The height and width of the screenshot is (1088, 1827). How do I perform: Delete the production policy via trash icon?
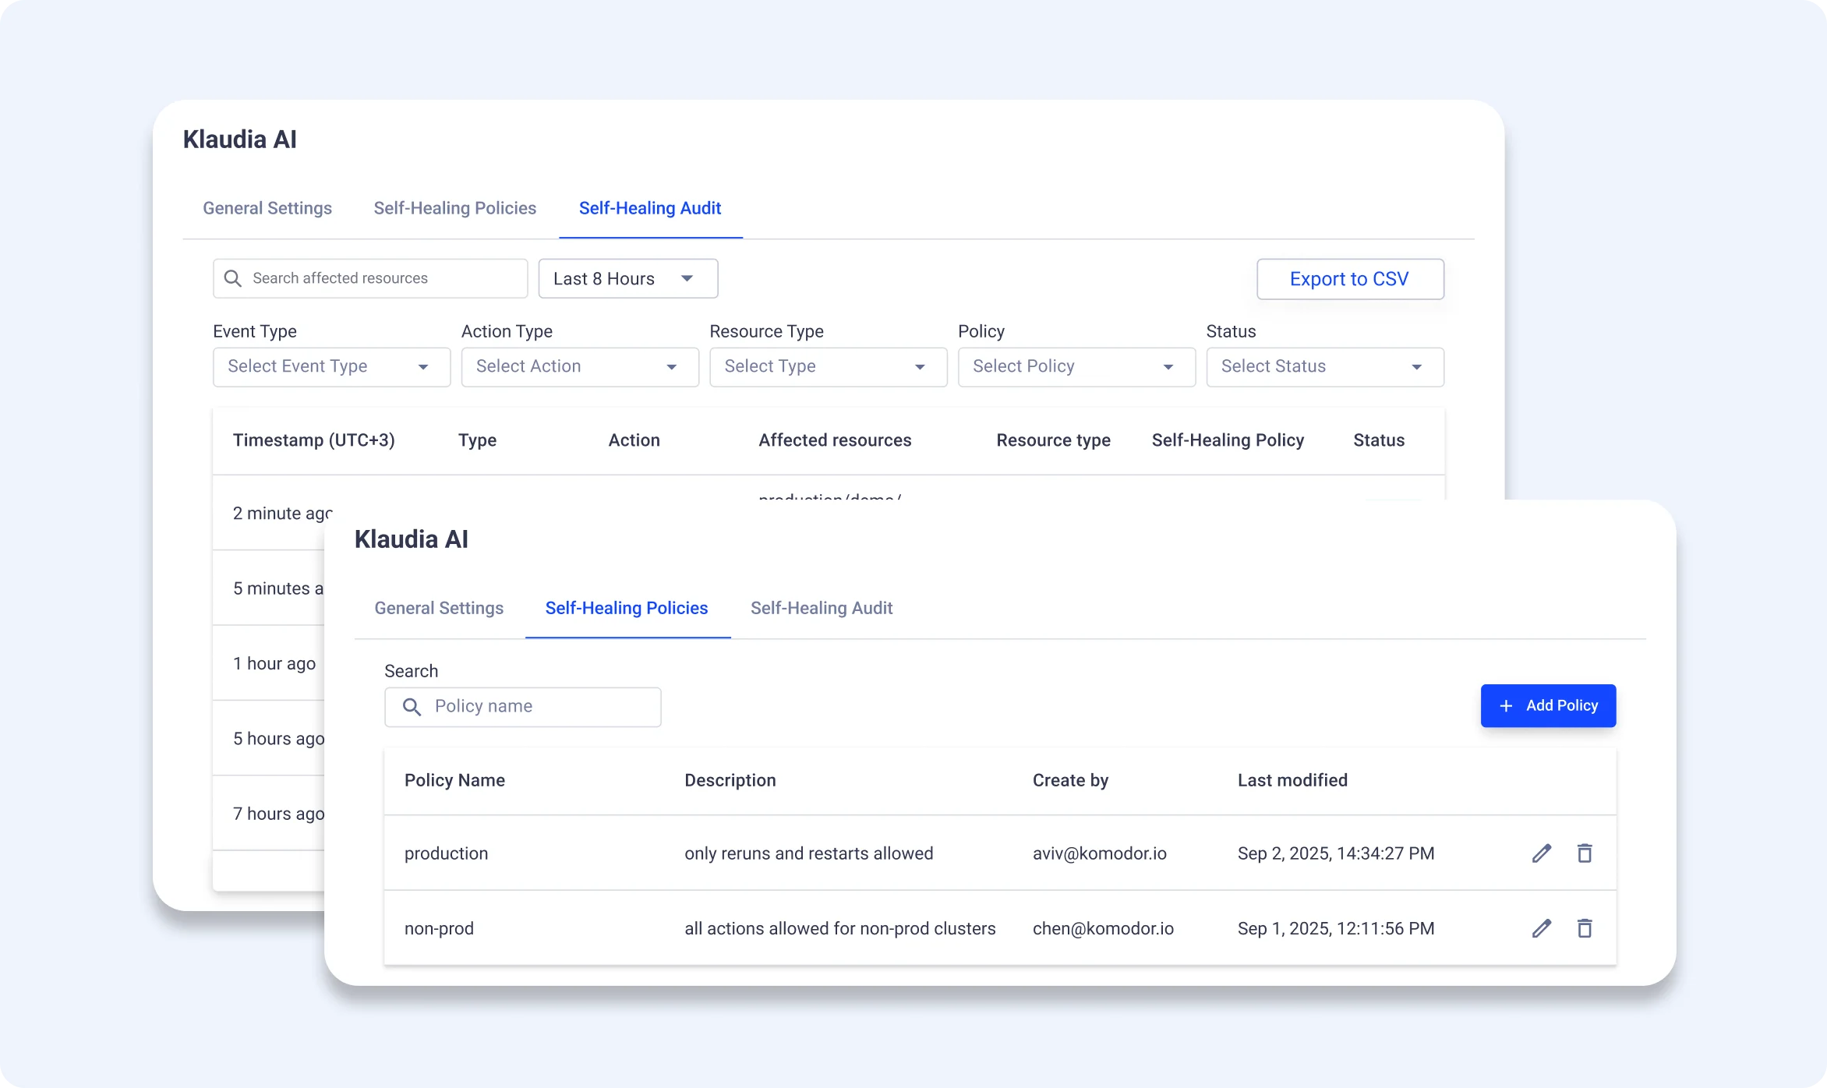(x=1585, y=853)
